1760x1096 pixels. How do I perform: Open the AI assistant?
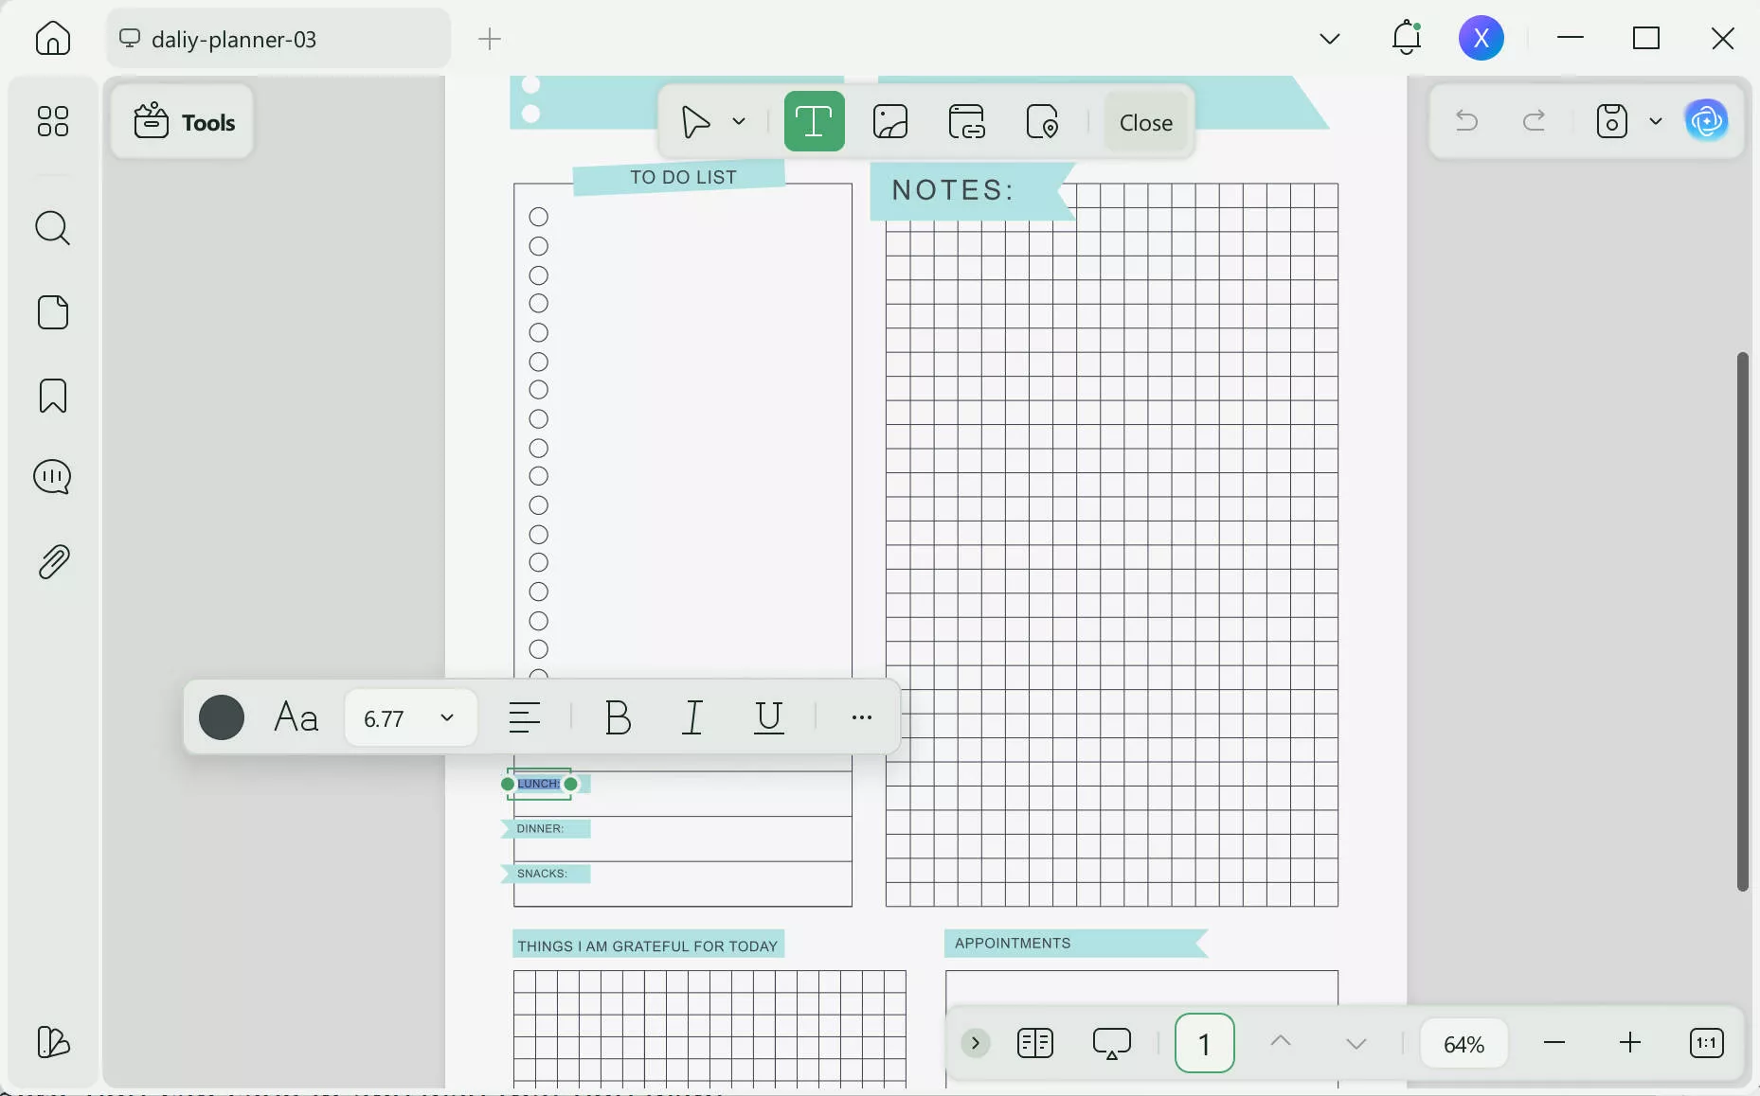(1707, 121)
